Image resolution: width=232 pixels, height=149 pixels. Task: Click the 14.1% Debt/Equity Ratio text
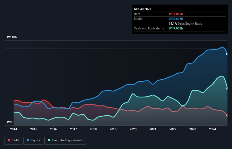(x=186, y=24)
